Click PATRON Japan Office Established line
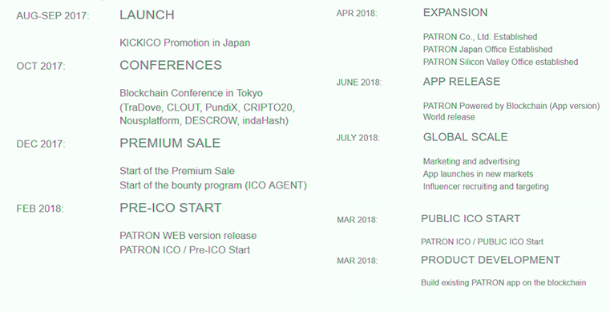 click(x=487, y=50)
